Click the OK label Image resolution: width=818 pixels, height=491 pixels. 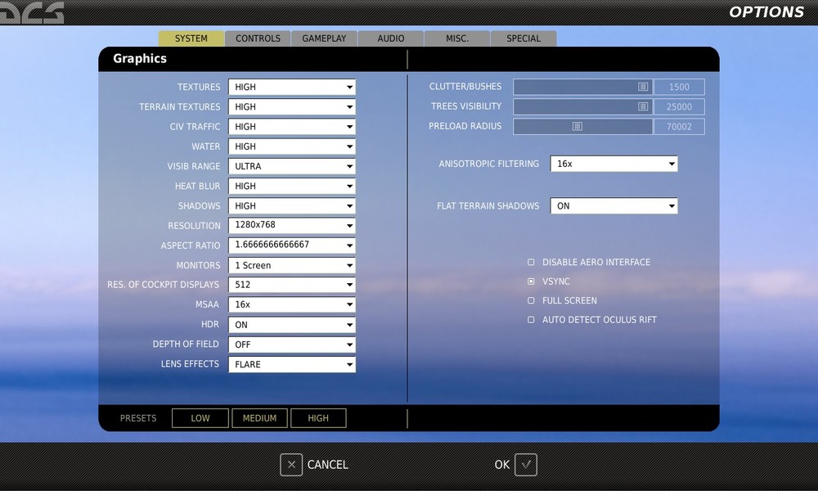502,464
